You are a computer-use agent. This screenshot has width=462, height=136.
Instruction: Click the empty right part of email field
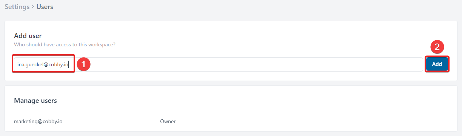[x=257, y=64]
